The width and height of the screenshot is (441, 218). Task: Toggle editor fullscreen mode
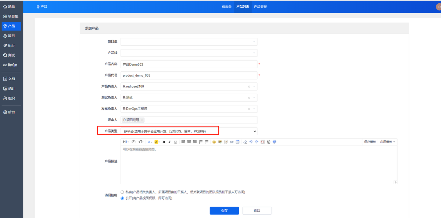pyautogui.click(x=262, y=142)
